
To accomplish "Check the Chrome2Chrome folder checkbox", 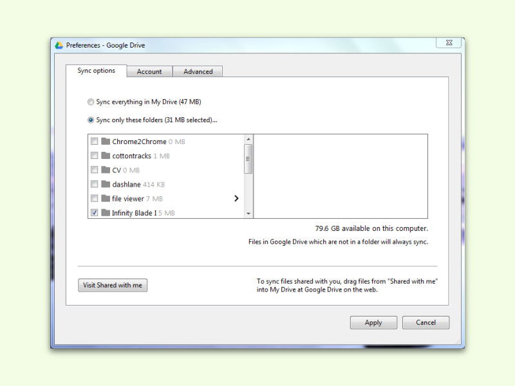I will [x=94, y=142].
